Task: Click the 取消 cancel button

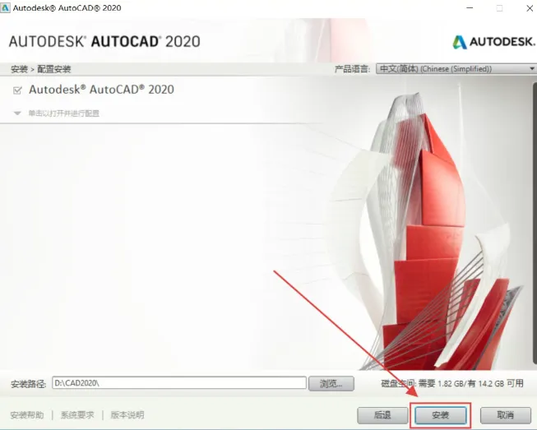Action: pos(506,415)
